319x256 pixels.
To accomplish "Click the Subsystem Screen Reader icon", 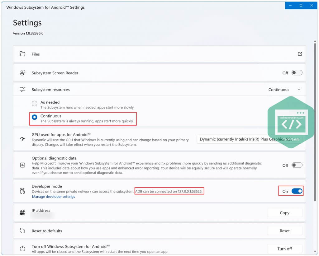I will click(x=22, y=72).
